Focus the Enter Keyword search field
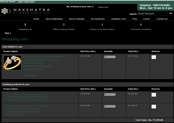Viewport: 174px width, 123px height. pyautogui.click(x=153, y=13)
